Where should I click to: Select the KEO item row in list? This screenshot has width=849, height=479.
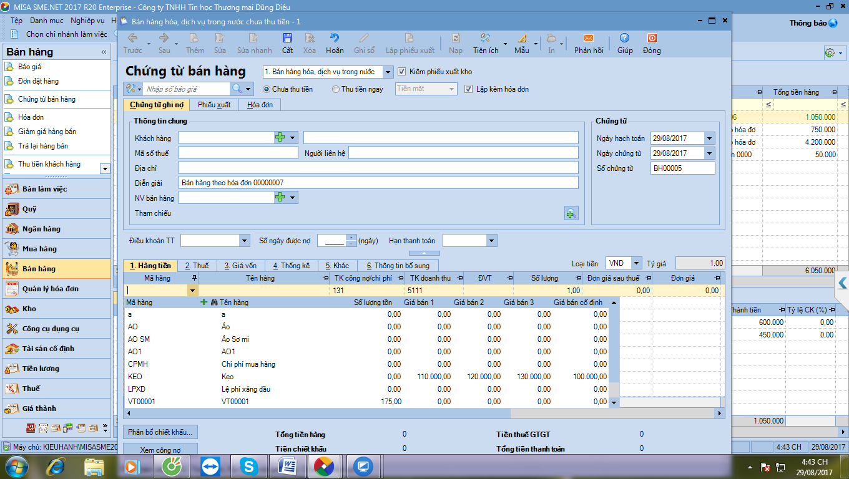366,377
